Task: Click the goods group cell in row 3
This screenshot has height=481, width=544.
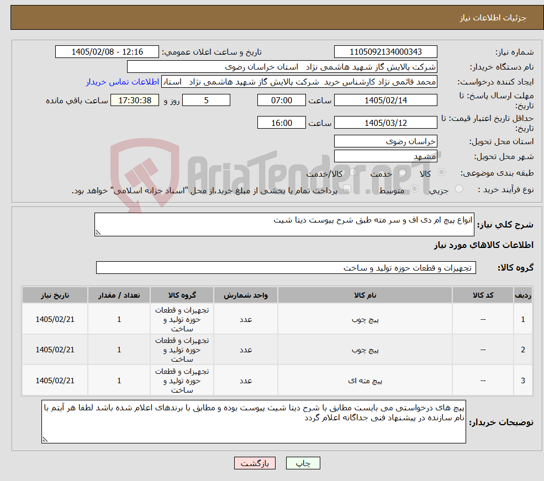Action: 182,380
